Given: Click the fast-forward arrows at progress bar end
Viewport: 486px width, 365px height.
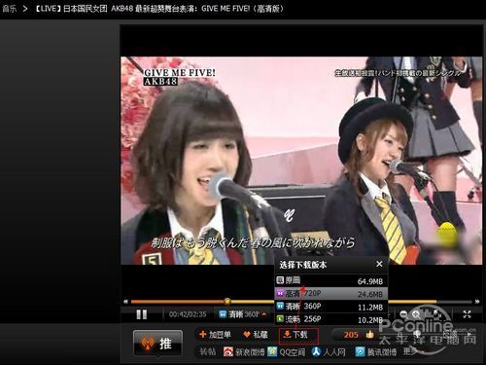Looking at the screenshot, I should pos(477,302).
